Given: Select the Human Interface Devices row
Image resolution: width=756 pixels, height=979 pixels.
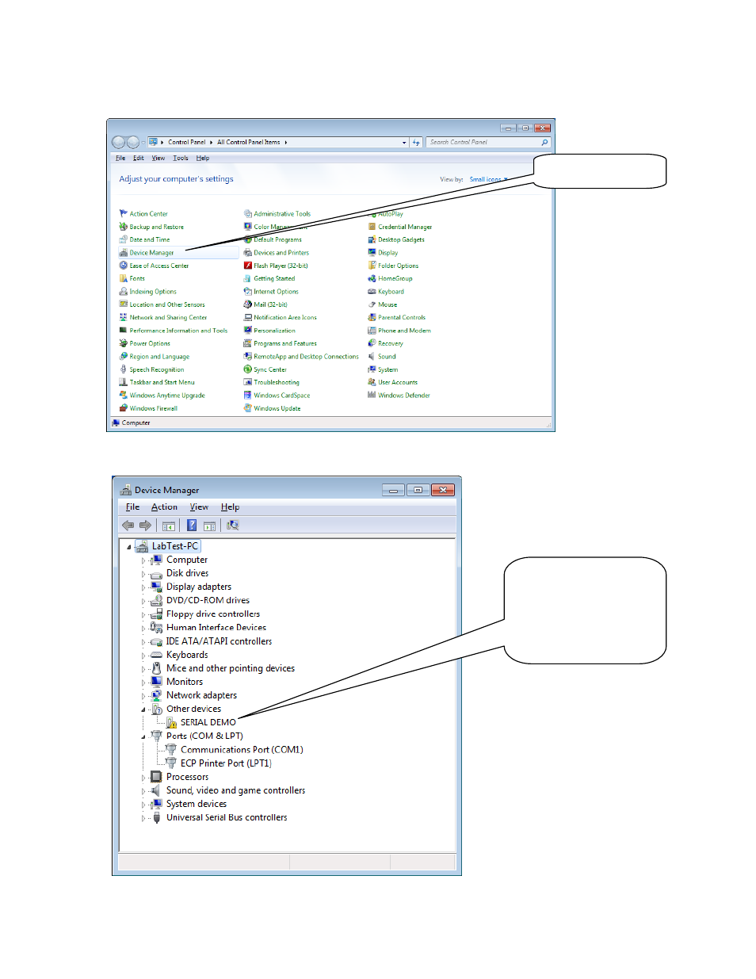Looking at the screenshot, I should [216, 628].
